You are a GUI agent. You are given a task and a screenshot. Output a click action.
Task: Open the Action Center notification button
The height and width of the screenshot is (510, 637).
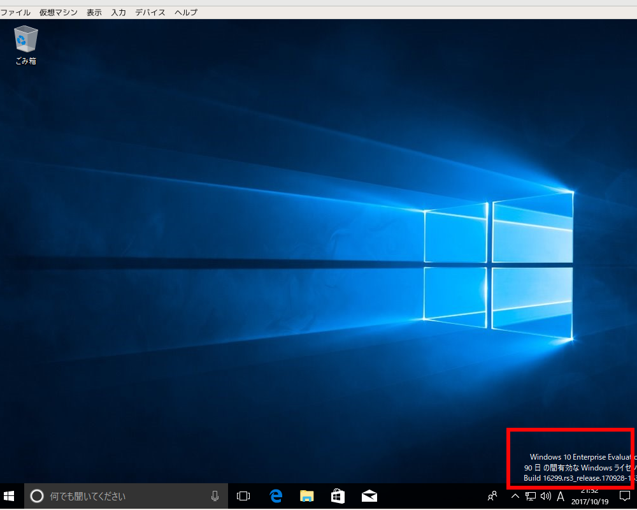tap(624, 496)
